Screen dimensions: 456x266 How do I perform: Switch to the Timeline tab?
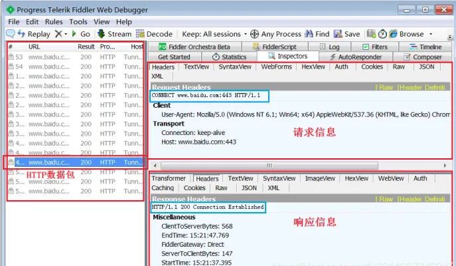(425, 47)
